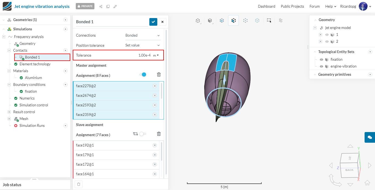Image resolution: width=375 pixels, height=190 pixels.
Task: Remove face179@1 from slave assignment
Action: [x=155, y=155]
